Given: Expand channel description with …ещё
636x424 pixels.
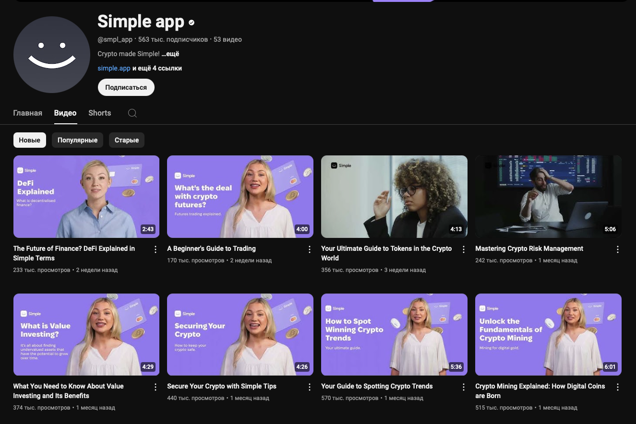Looking at the screenshot, I should click(x=170, y=54).
